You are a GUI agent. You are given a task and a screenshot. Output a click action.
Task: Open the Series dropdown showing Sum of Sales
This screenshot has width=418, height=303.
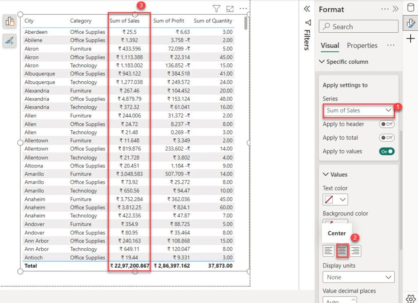tap(358, 110)
